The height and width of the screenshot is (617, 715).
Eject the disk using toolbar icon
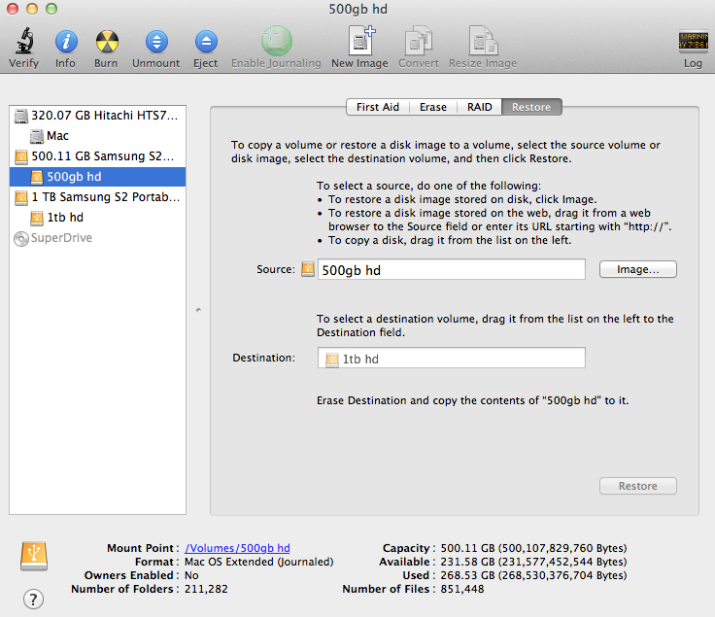(x=206, y=42)
